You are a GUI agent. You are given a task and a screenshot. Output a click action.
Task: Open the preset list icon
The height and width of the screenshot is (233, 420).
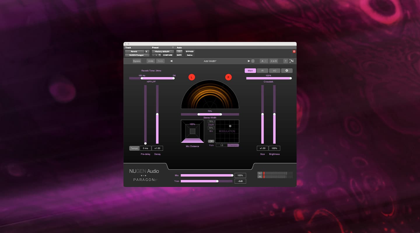pyautogui.click(x=253, y=61)
